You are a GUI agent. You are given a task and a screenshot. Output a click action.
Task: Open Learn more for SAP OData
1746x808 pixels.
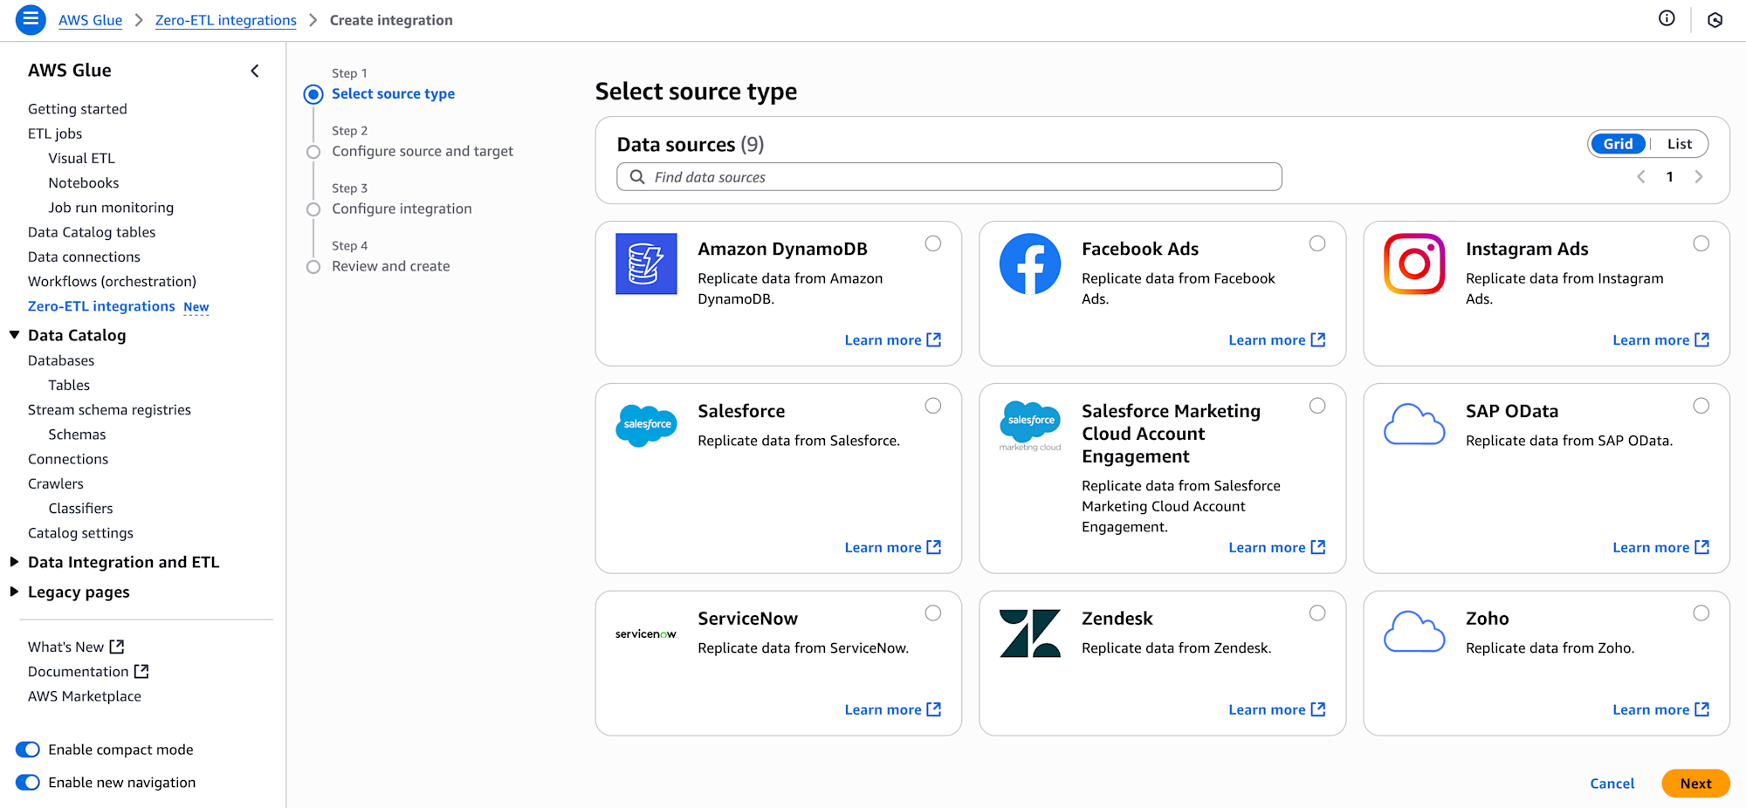[1660, 547]
